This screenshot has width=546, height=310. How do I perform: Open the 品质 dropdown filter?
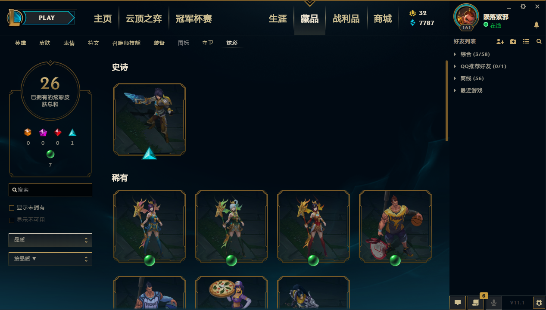point(50,240)
